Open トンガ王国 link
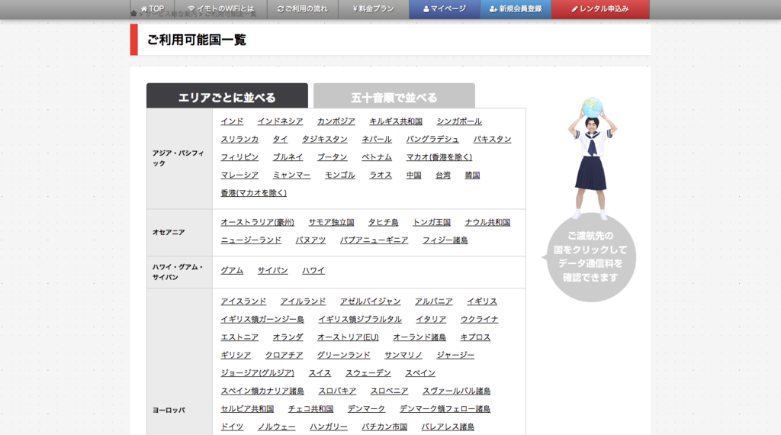This screenshot has height=435, width=781. (432, 222)
